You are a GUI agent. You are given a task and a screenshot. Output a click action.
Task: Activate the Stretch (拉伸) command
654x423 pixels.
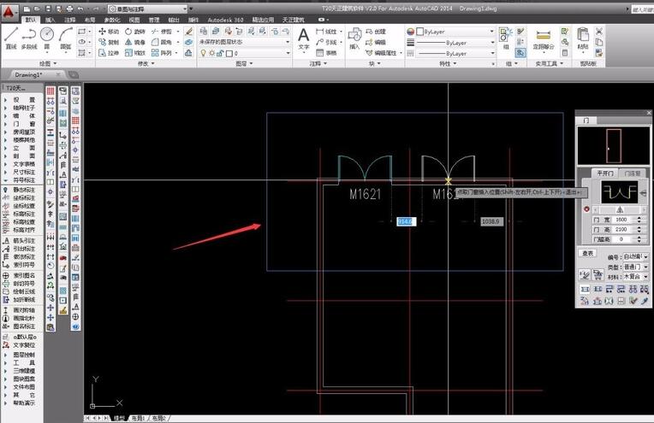pyautogui.click(x=109, y=53)
